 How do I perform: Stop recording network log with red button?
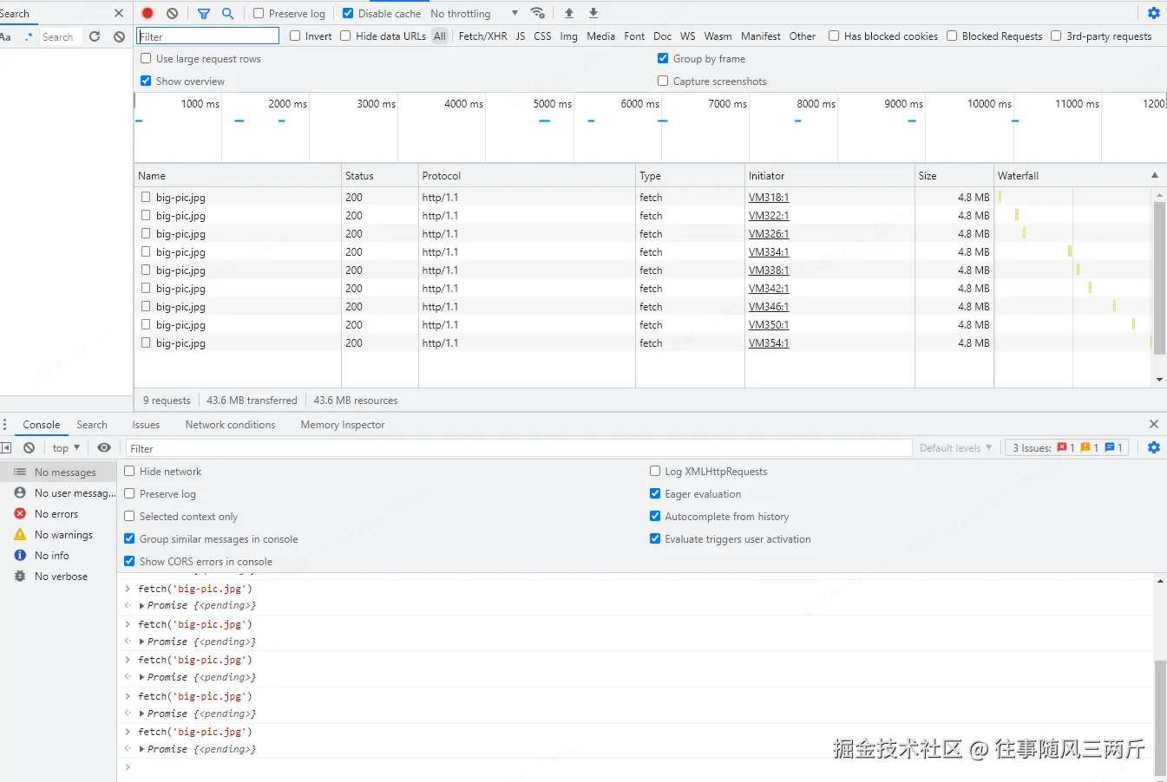tap(148, 13)
